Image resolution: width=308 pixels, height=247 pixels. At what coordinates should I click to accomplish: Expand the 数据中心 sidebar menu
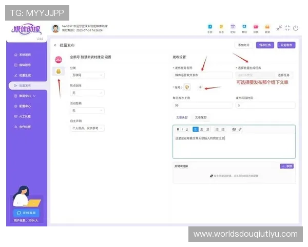click(x=25, y=96)
